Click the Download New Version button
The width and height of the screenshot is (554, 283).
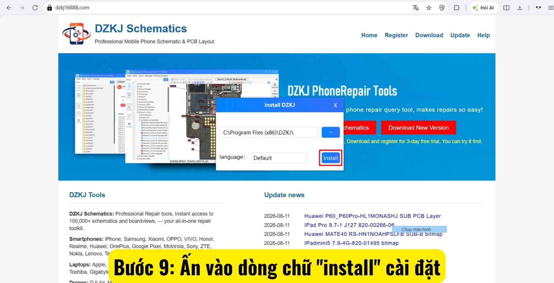418,128
